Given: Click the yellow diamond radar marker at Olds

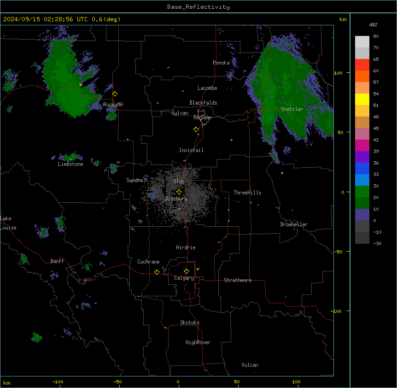Looking at the screenshot, I should [x=179, y=192].
